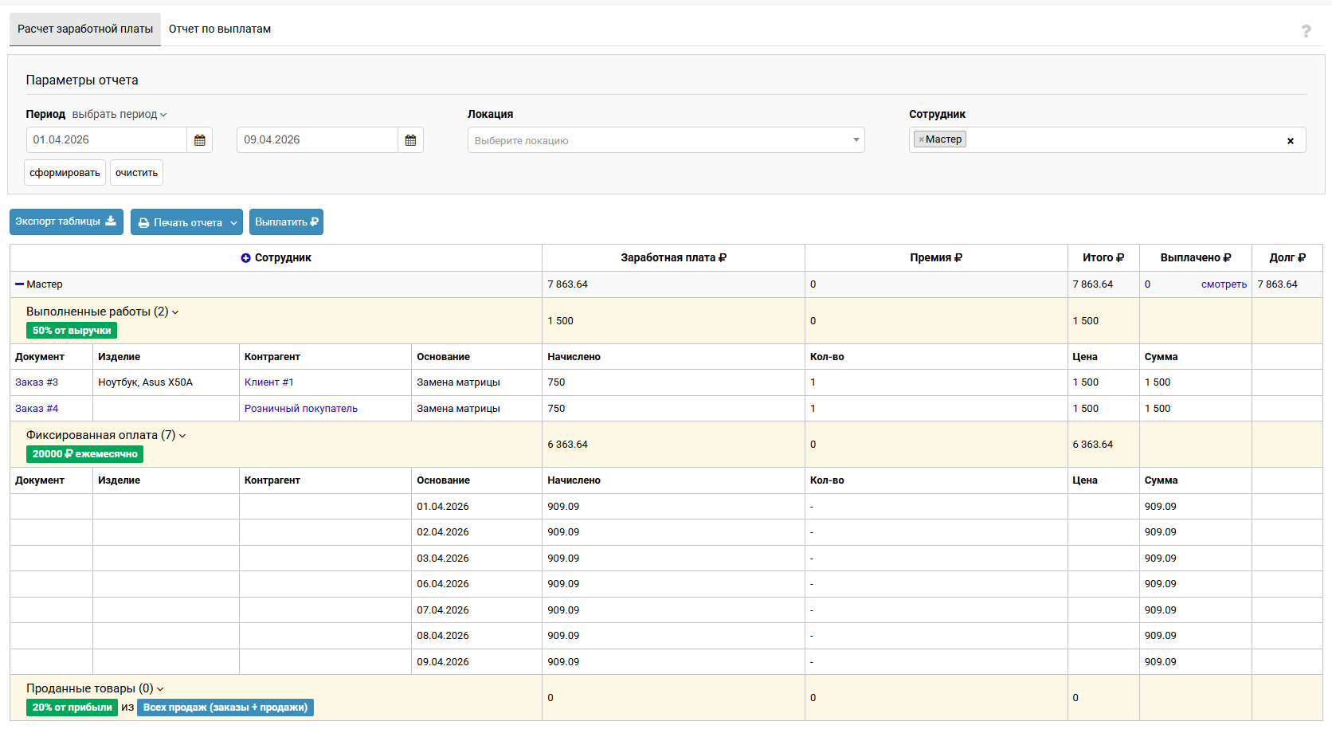The image size is (1332, 737).
Task: Open the выбрать период selector
Action: 119,115
